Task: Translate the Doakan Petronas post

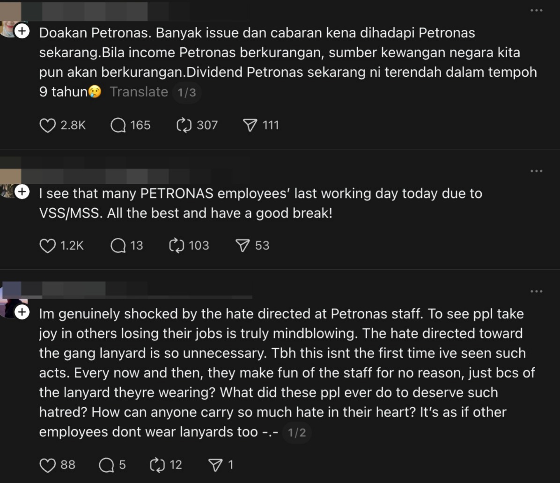Action: 139,92
